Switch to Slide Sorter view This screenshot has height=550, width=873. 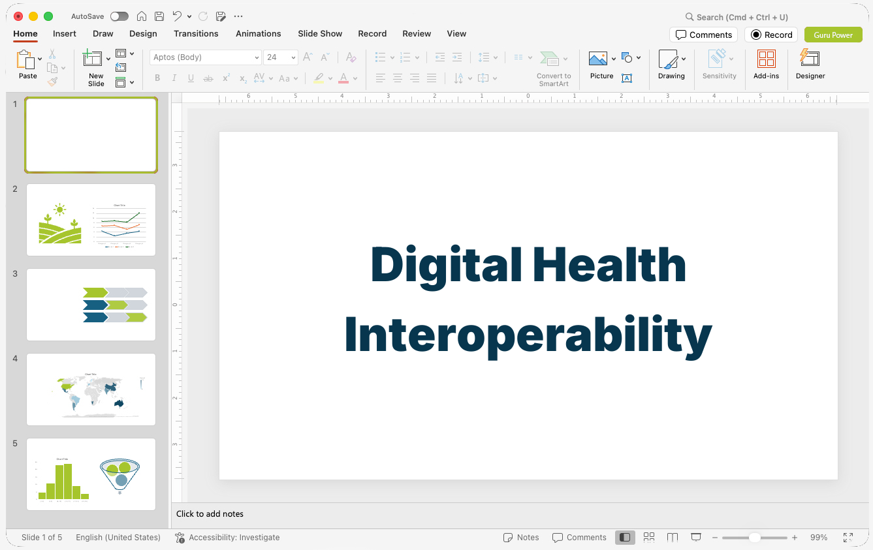[x=649, y=538]
